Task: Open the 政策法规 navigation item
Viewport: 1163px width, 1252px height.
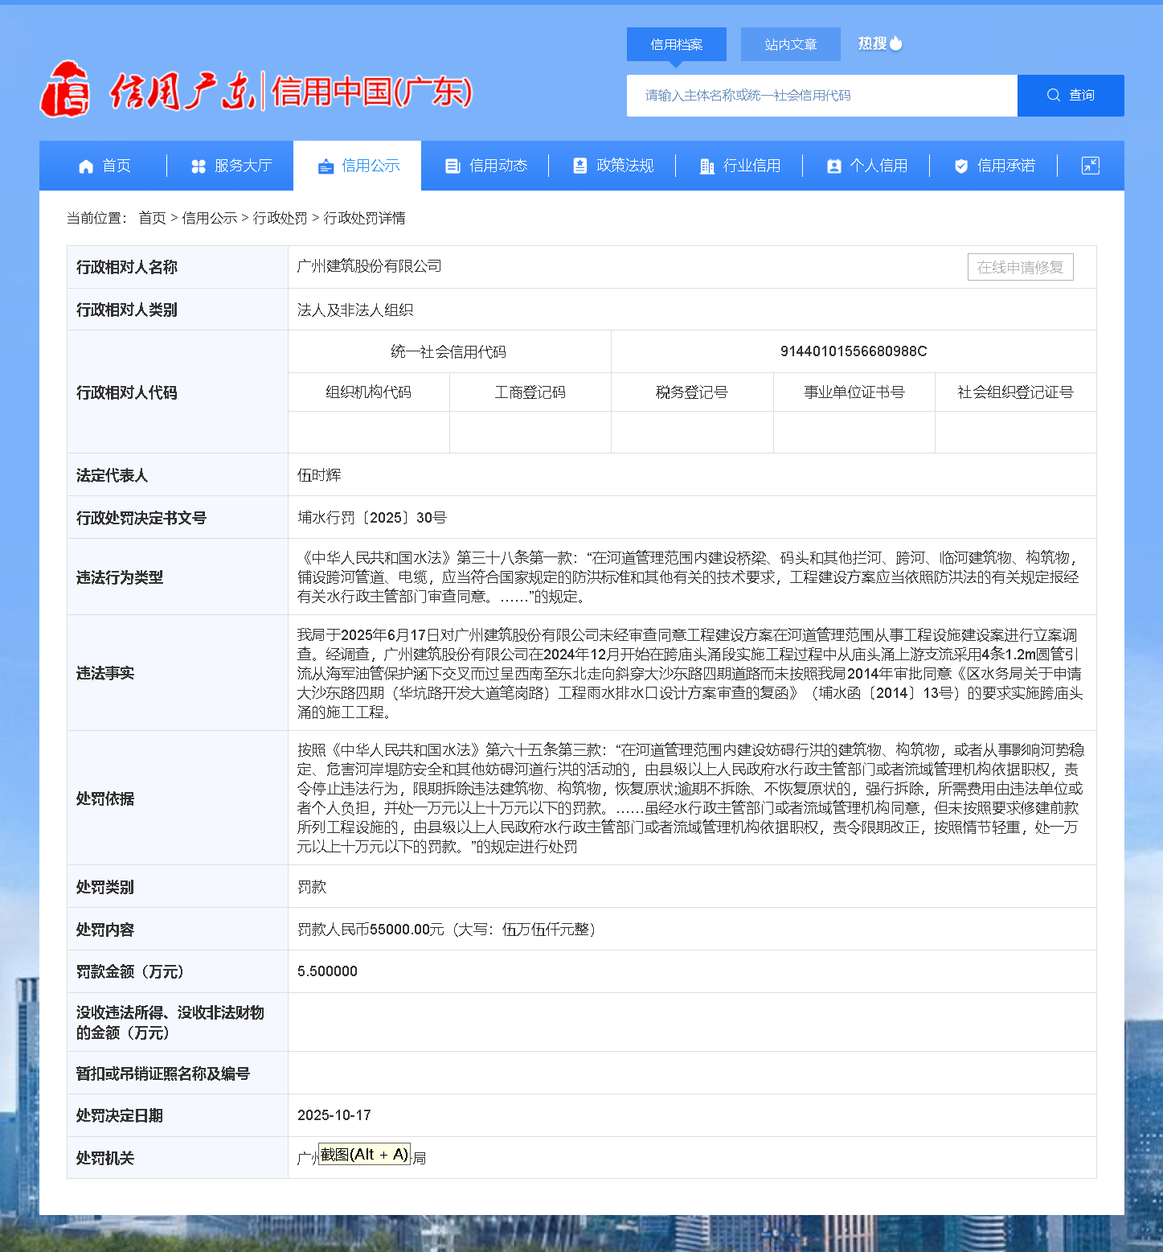Action: pyautogui.click(x=612, y=166)
